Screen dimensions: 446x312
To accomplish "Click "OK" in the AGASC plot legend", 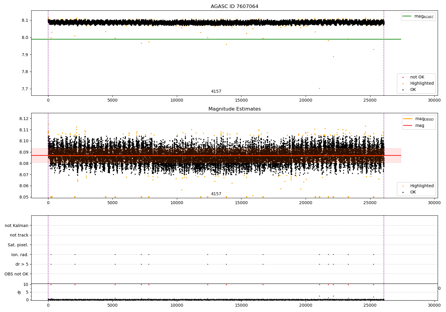I will tap(413, 90).
